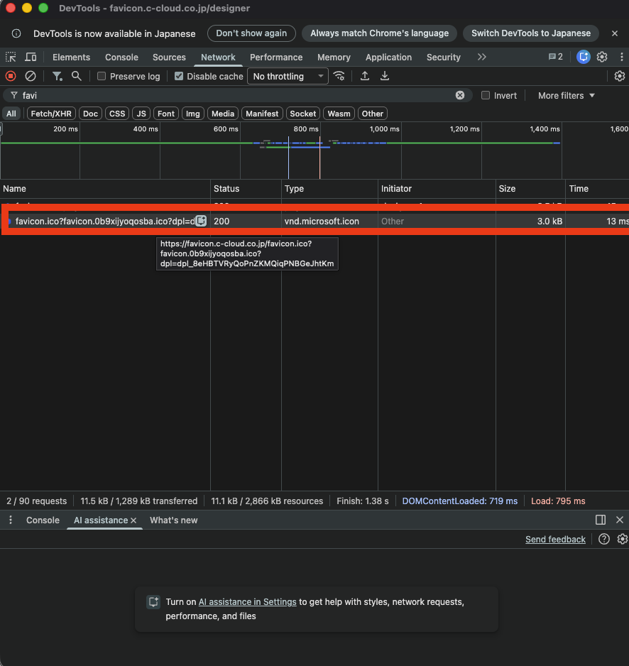Toggle the device toolbar icon
Screen dimensions: 629x666
point(31,58)
